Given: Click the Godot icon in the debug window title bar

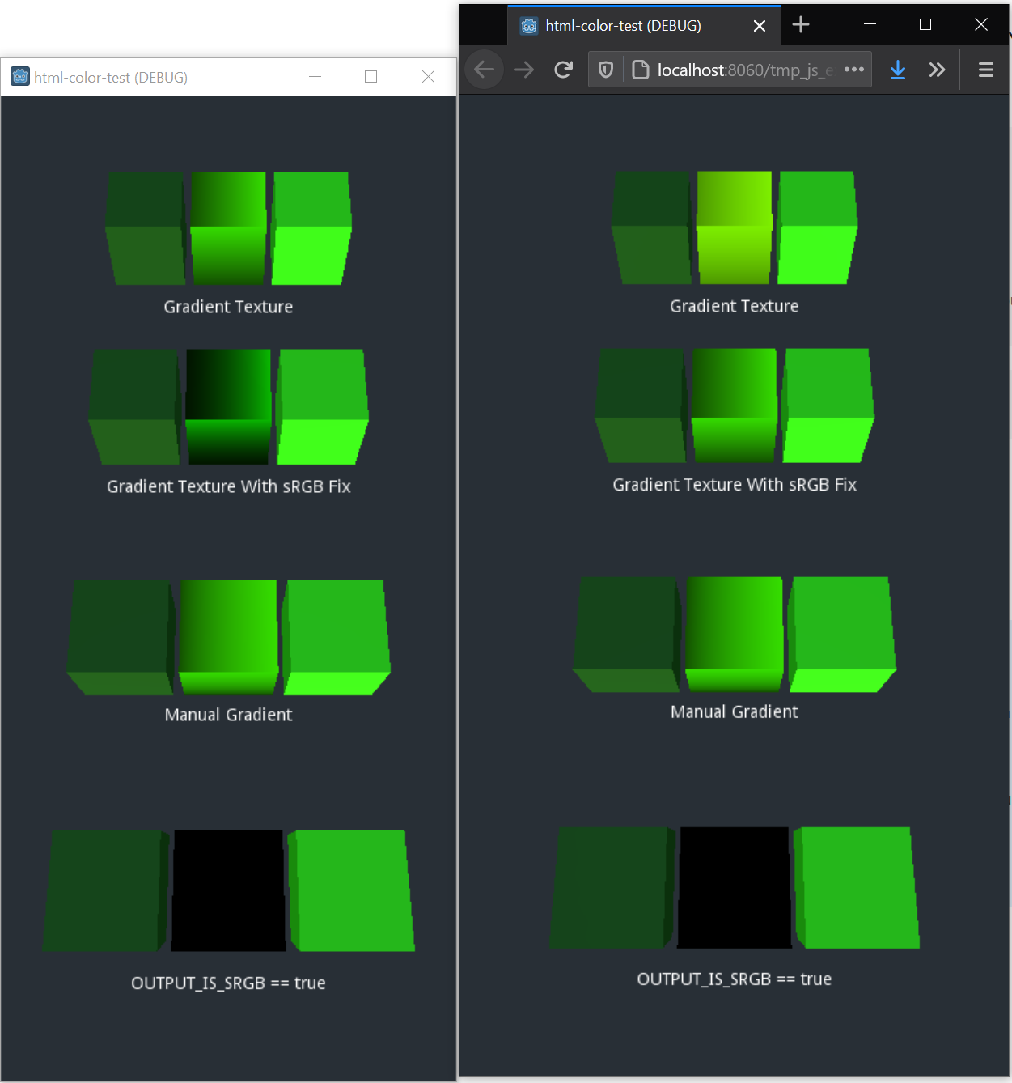Looking at the screenshot, I should [x=19, y=76].
